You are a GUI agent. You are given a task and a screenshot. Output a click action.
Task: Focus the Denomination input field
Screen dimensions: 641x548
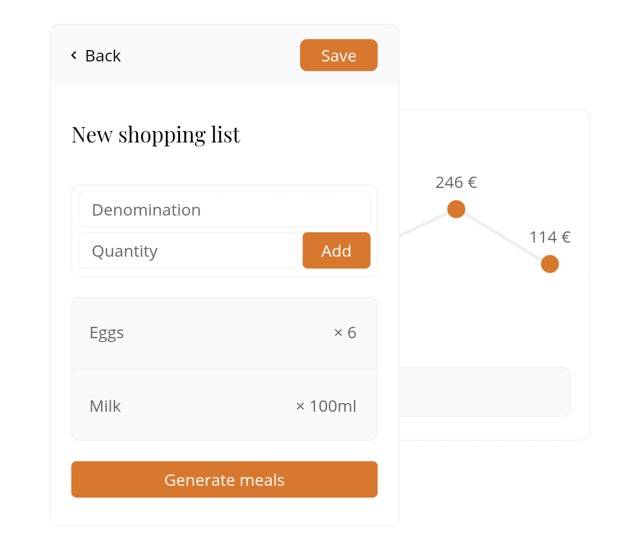(x=224, y=209)
